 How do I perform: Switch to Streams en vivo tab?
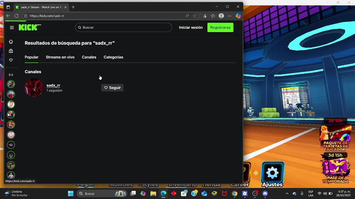60,57
